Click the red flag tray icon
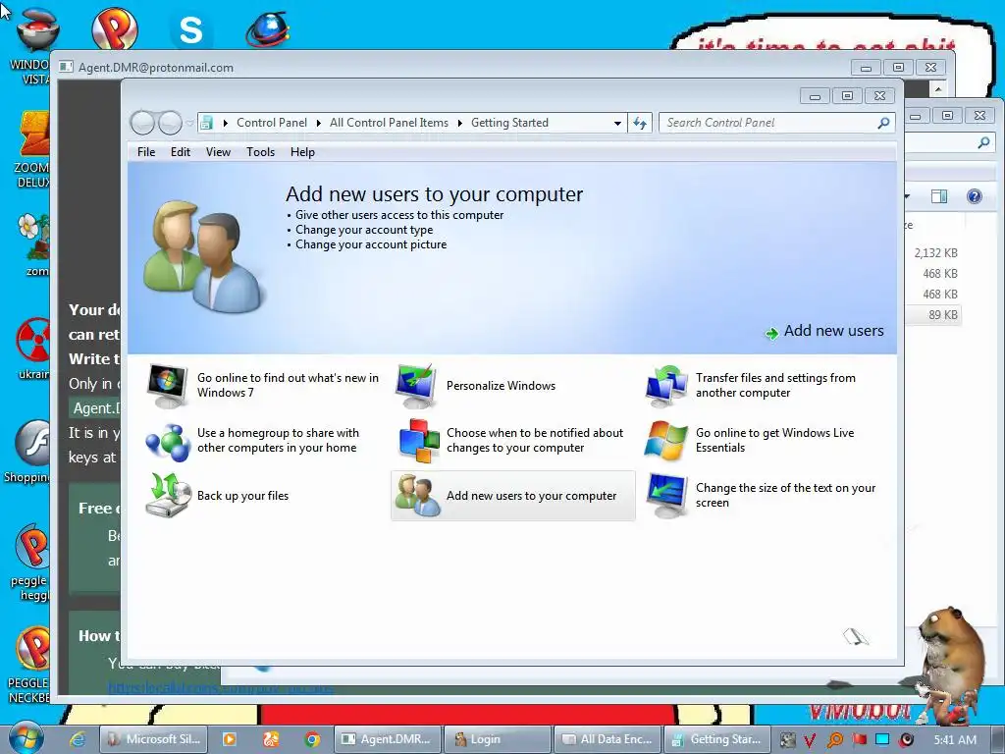The height and width of the screenshot is (754, 1005). (x=860, y=740)
